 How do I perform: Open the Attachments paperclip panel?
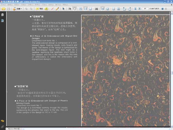pyautogui.click(x=2, y=127)
